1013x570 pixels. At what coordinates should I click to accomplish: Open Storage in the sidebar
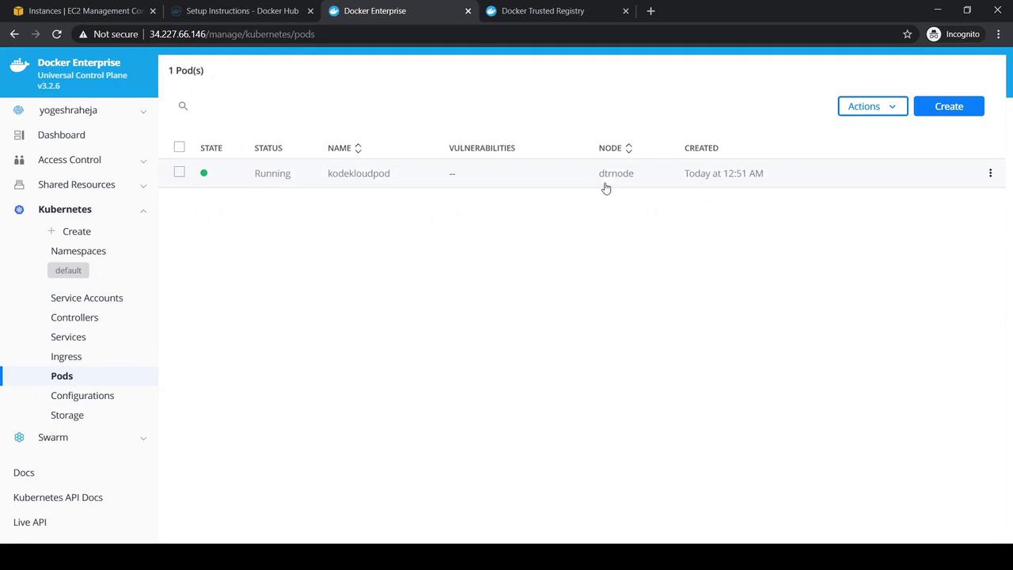(67, 416)
